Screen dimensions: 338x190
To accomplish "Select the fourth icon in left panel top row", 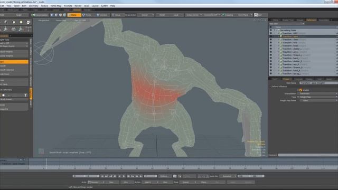I will click(28, 22).
